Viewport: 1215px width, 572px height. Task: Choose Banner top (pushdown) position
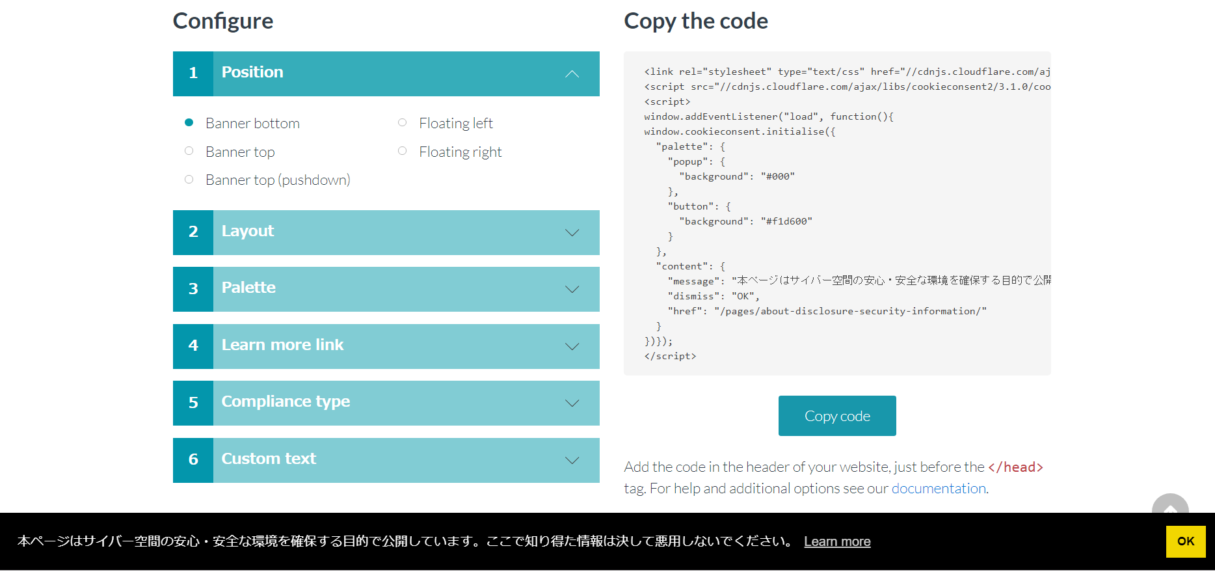point(189,180)
